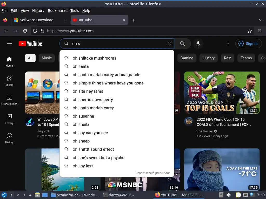The image size is (266, 199).
Task: Choose suggestion 'oh she's sweet but a psycho'
Action: 117,158
